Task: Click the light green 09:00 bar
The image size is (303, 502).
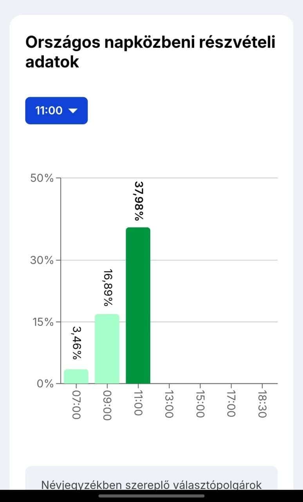Action: coord(107,348)
